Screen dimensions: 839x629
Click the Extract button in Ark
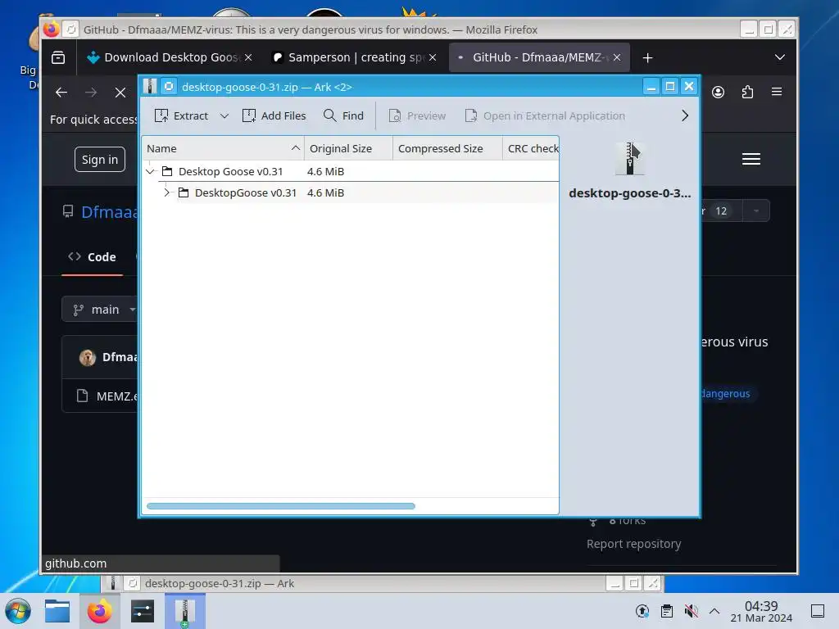(181, 115)
